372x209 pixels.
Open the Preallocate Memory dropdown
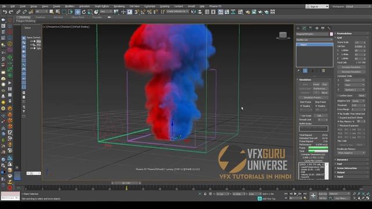pyautogui.click(x=351, y=153)
